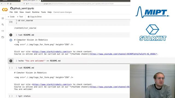The image size is (175, 98).
Task: Click the shield icon in address bar
Action: (x=24, y=4)
